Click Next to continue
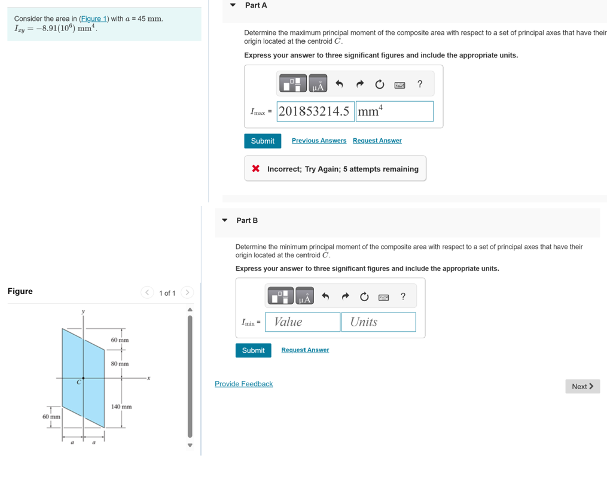Screen dimensions: 607x488 (582, 386)
